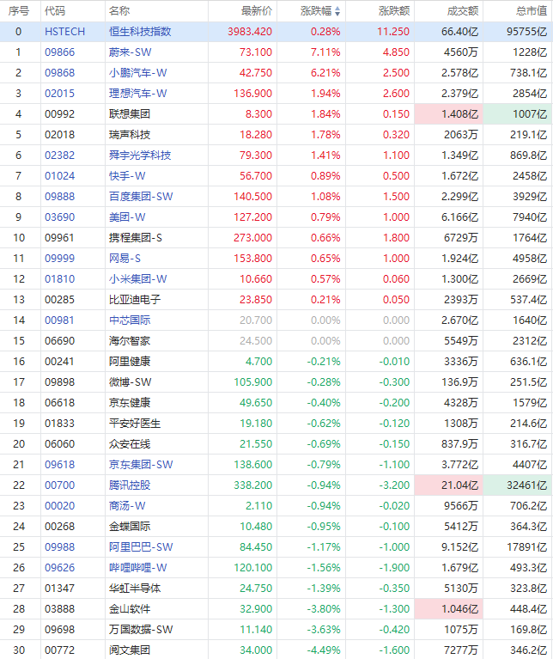Open stock code 09626 link
The height and width of the screenshot is (659, 553).
59,567
